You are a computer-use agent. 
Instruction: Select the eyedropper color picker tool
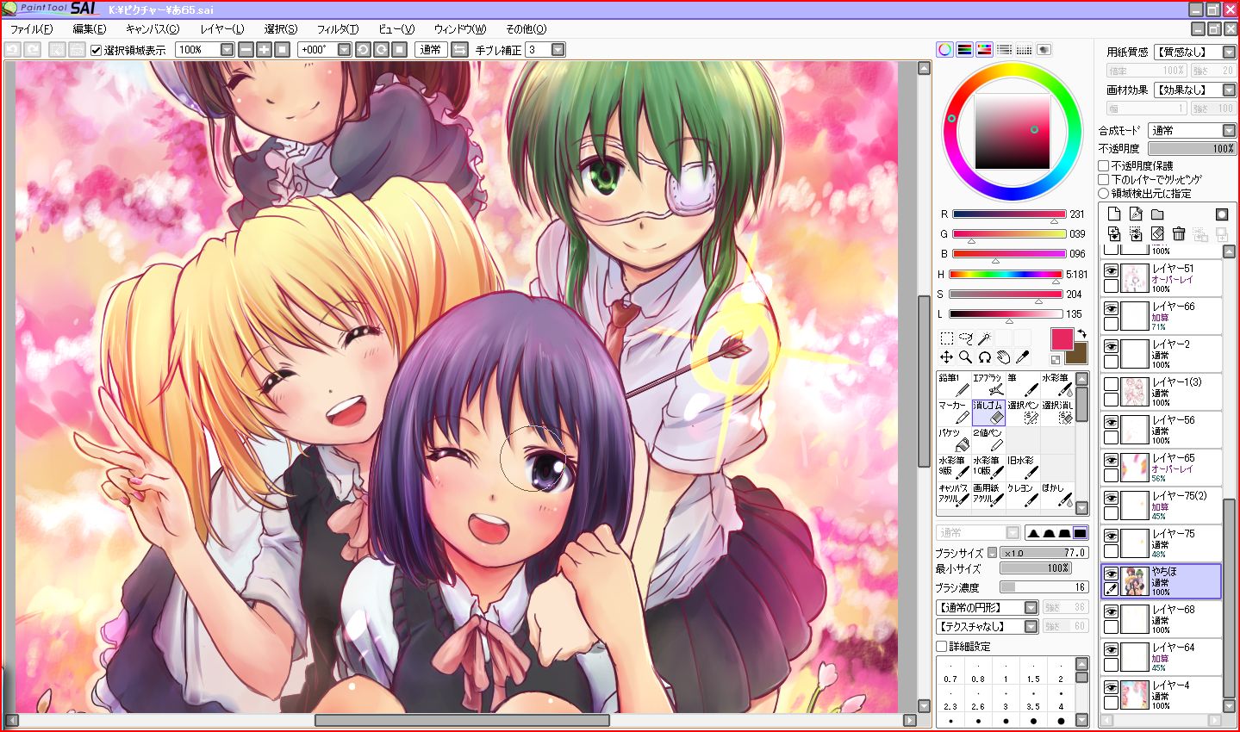pyautogui.click(x=1022, y=357)
